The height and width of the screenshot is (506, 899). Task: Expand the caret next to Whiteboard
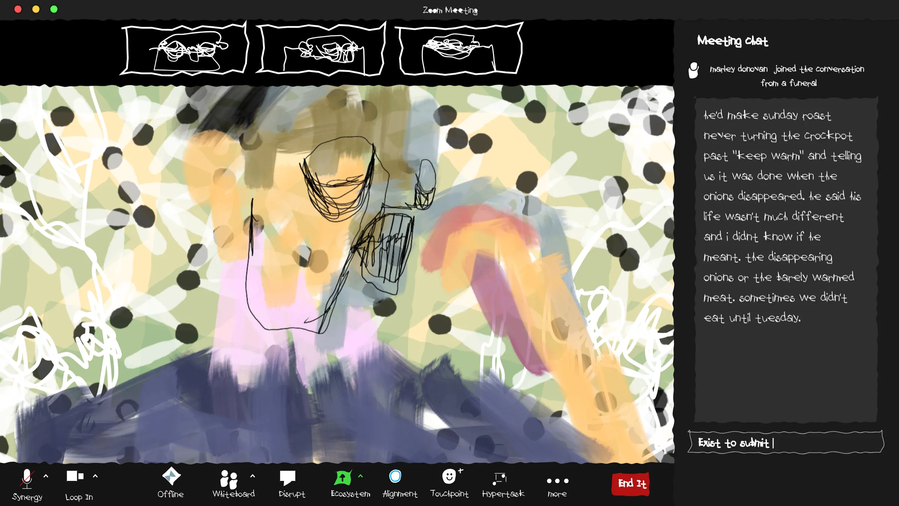click(252, 476)
